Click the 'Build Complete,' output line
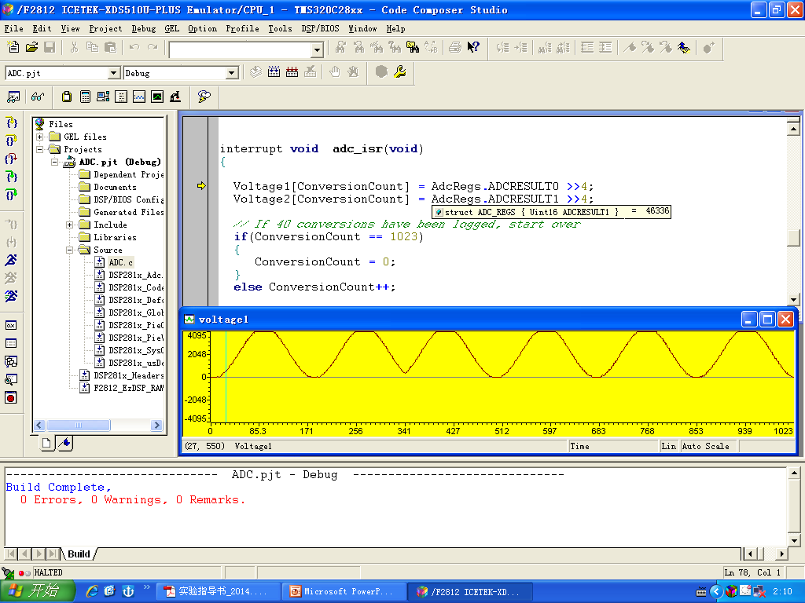Viewport: 805px width, 603px height. [x=58, y=487]
